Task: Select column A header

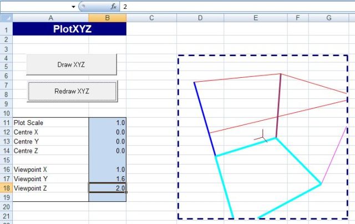Action: (50, 18)
